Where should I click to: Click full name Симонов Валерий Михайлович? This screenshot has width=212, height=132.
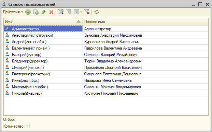point(111,55)
